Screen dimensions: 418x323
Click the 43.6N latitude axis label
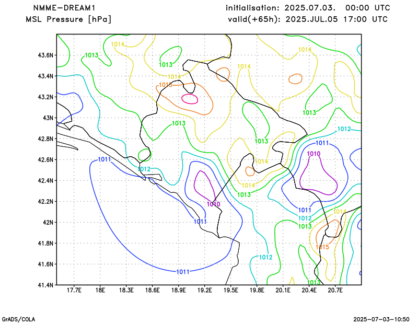(45, 55)
